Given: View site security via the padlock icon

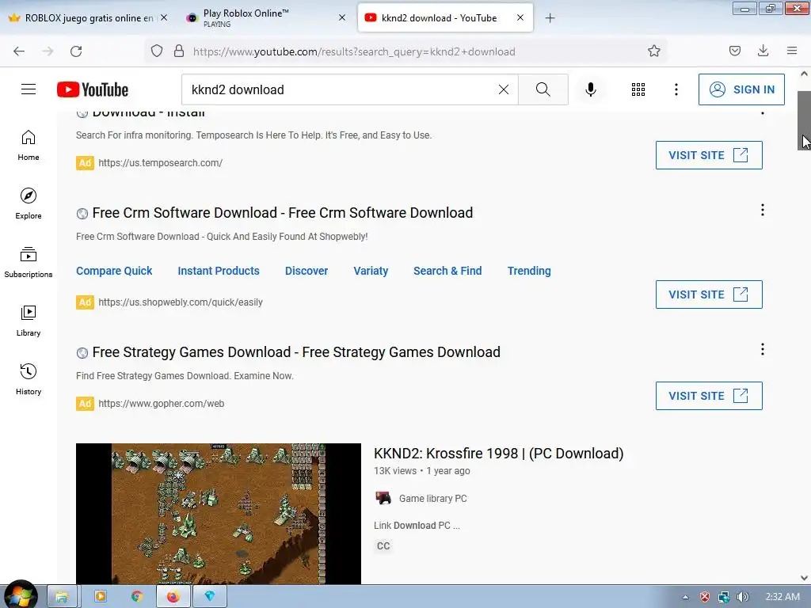Looking at the screenshot, I should pyautogui.click(x=179, y=51).
